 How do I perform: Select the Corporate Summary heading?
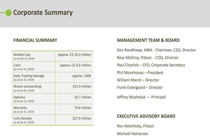pos(43,13)
